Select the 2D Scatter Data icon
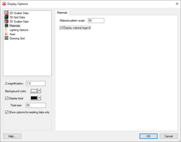Viewport: 181px width, 142px height. point(6,13)
